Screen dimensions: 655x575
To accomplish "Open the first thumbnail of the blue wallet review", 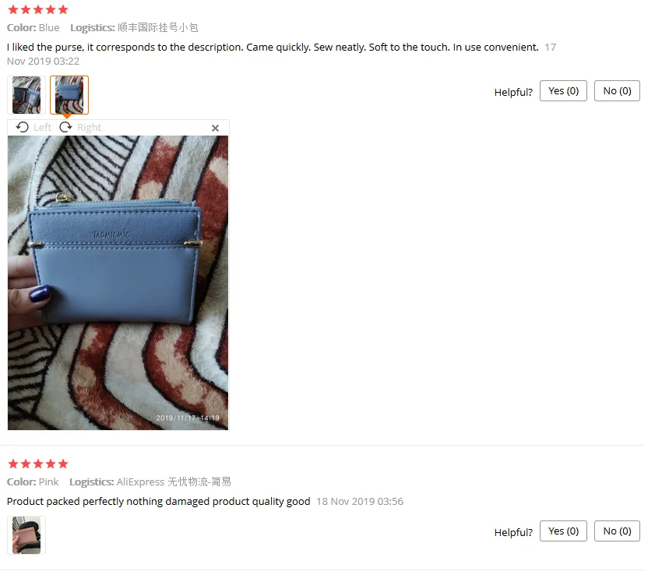I will pos(26,97).
